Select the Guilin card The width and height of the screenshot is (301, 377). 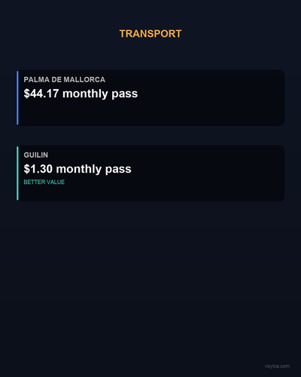pos(150,173)
